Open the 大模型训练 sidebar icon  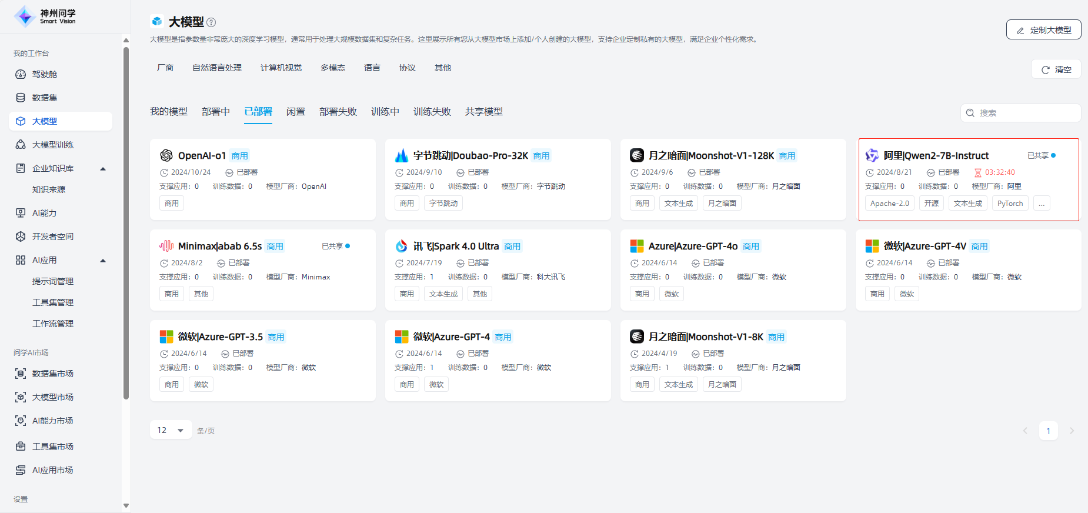click(21, 145)
